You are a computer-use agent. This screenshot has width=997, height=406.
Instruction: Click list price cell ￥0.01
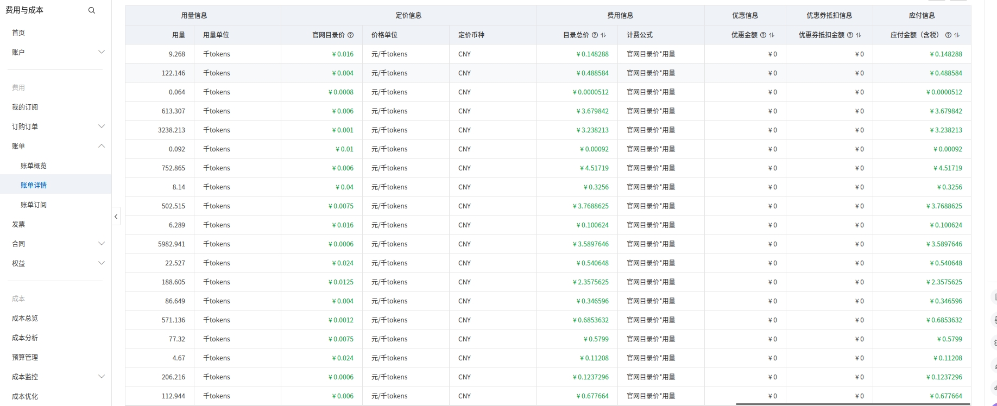click(x=344, y=149)
